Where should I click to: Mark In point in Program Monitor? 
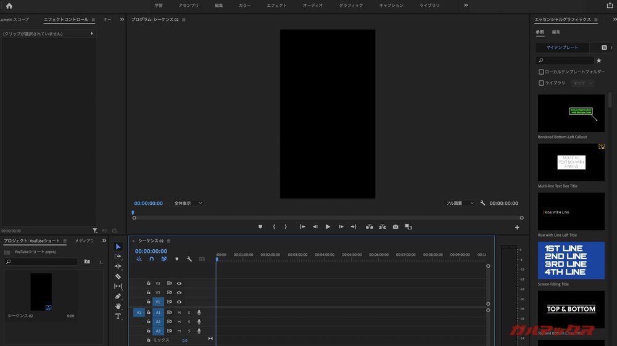(274, 227)
